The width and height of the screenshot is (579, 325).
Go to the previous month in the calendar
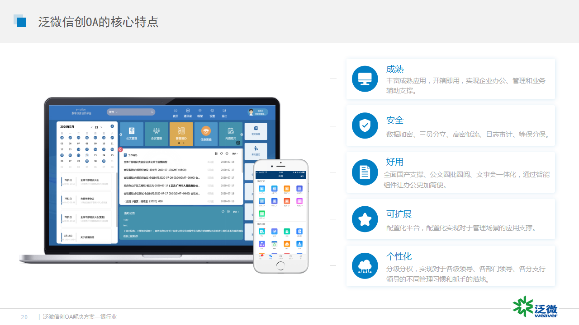92,127
